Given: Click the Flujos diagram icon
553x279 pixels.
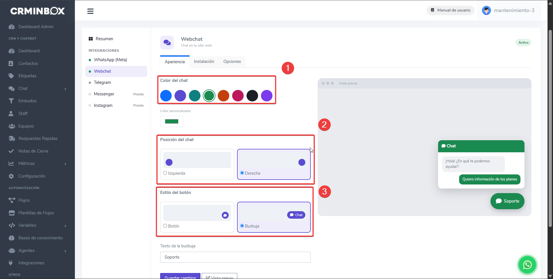Looking at the screenshot, I should 12,200.
